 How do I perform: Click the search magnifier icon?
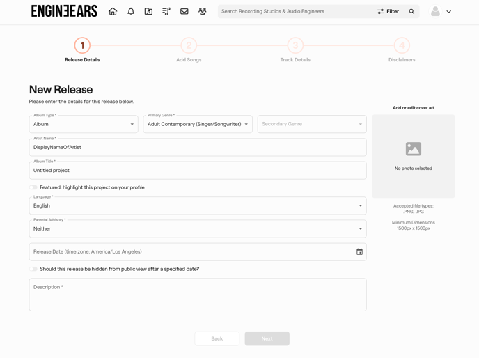coord(411,11)
